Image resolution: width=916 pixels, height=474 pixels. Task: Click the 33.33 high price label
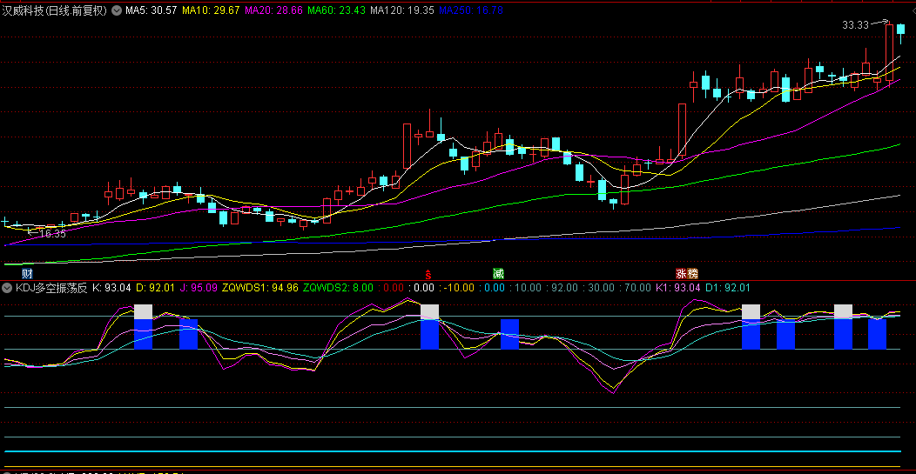click(856, 26)
